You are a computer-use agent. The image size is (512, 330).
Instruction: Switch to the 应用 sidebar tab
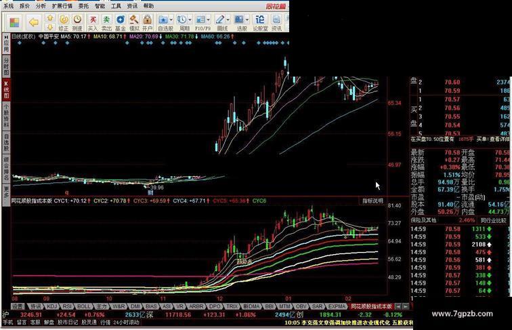click(x=6, y=43)
